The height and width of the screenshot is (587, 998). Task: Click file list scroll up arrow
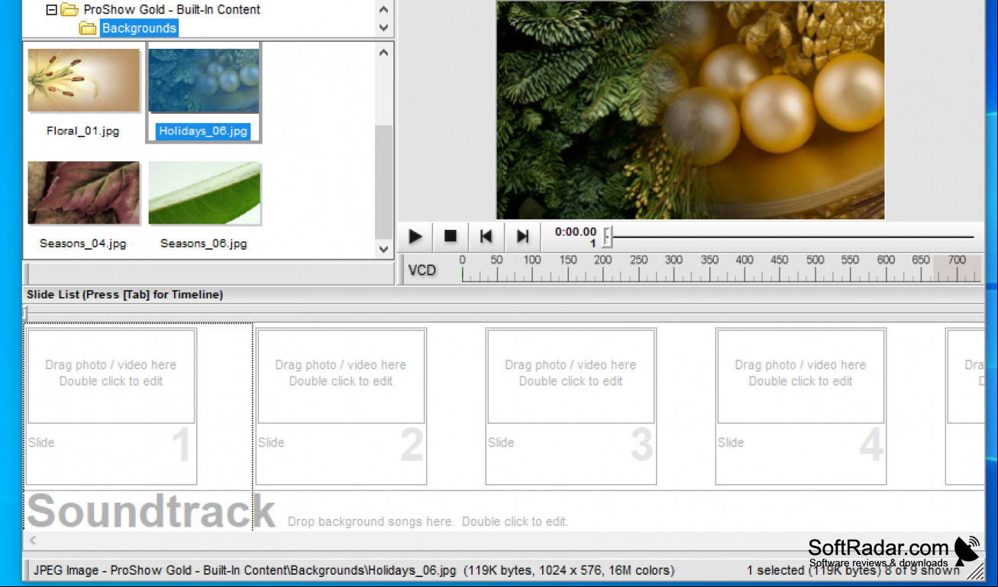[x=383, y=53]
